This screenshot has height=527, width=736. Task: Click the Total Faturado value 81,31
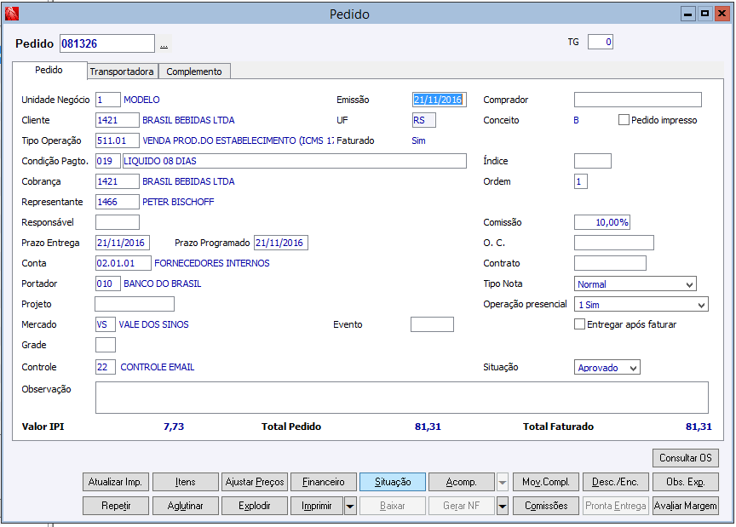[x=699, y=427]
